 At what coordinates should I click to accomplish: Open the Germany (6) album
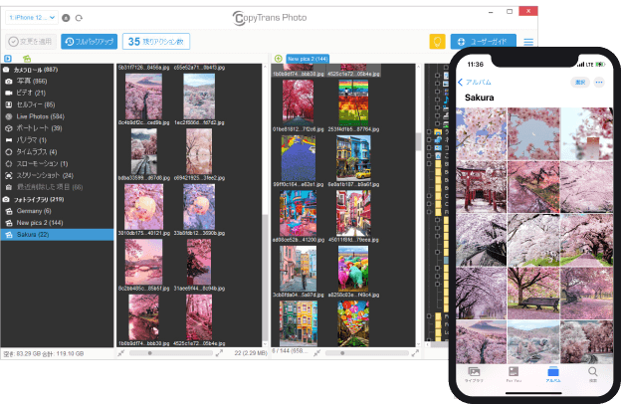pos(57,211)
